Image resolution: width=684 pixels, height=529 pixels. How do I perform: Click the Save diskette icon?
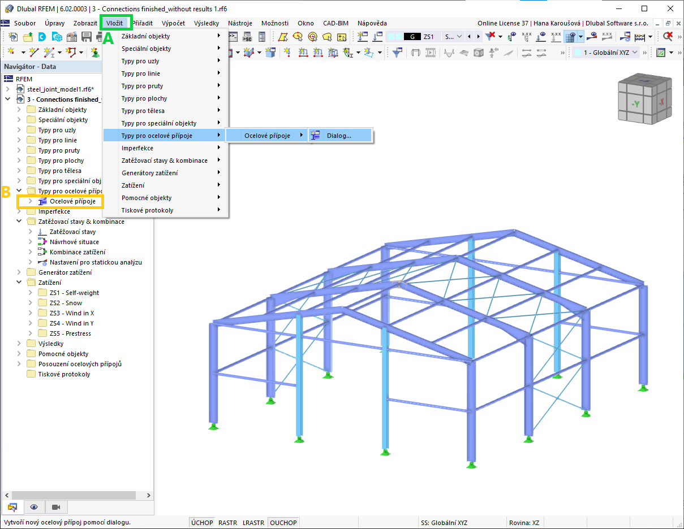click(87, 37)
